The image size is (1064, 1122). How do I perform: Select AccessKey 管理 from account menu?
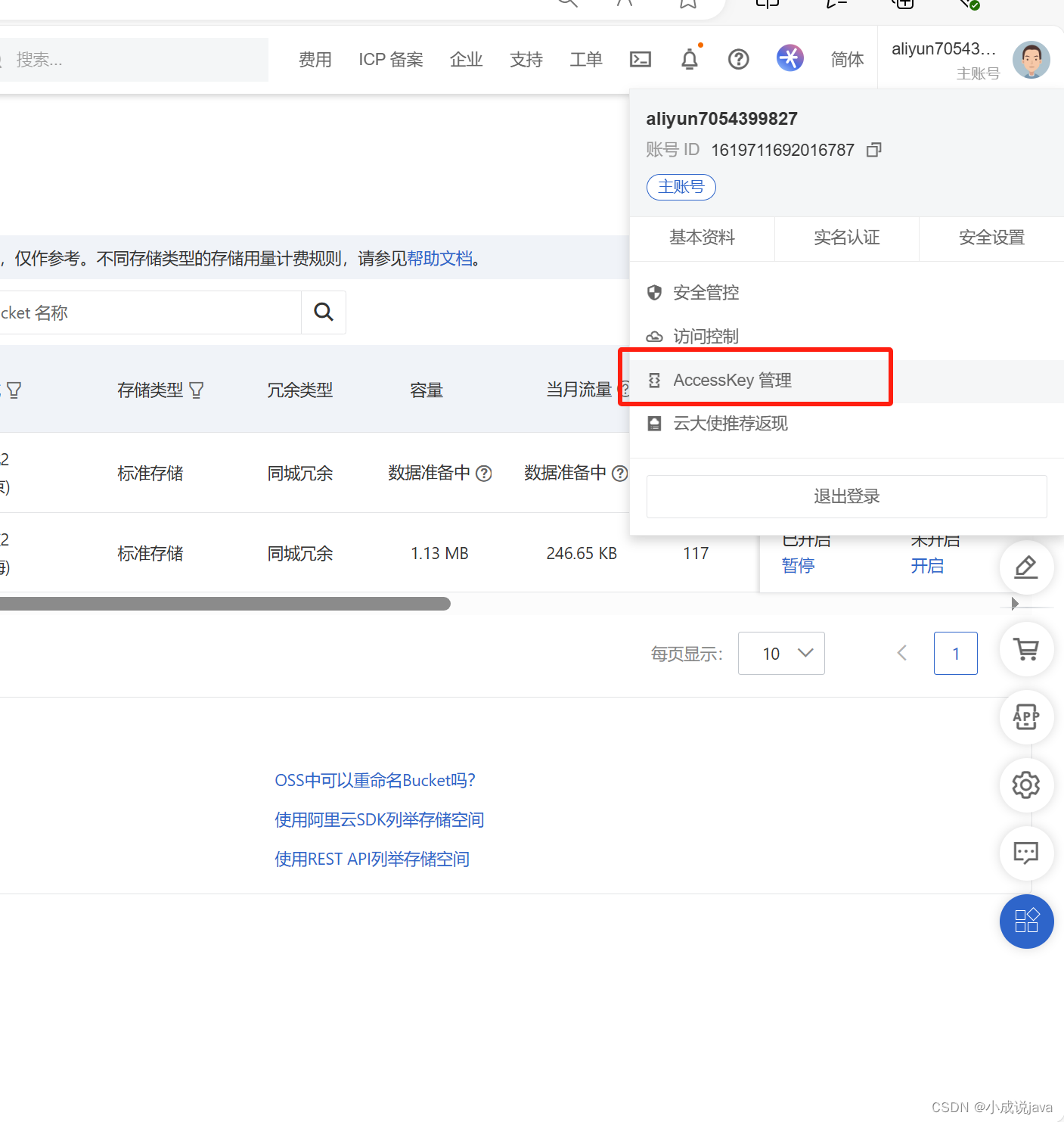point(732,380)
